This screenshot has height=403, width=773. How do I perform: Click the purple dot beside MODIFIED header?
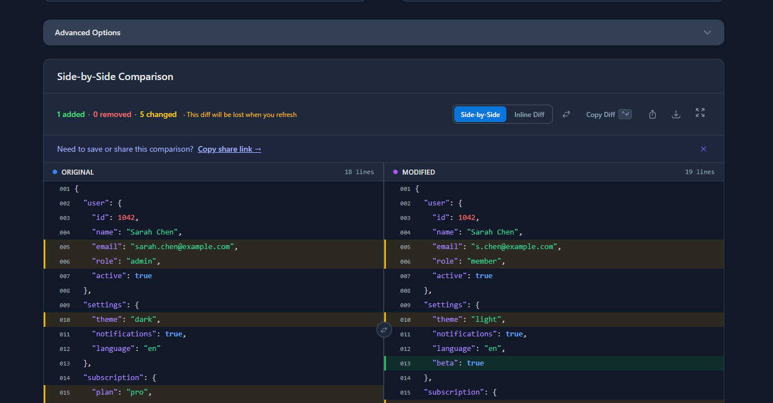[395, 172]
